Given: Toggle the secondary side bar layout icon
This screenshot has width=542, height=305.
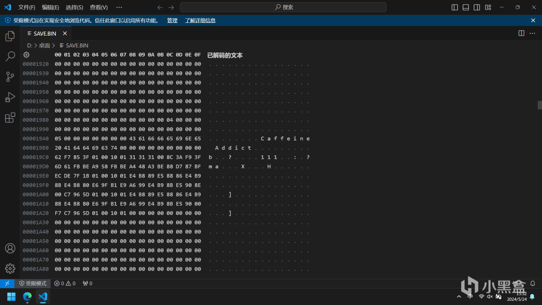Looking at the screenshot, I should 477,7.
